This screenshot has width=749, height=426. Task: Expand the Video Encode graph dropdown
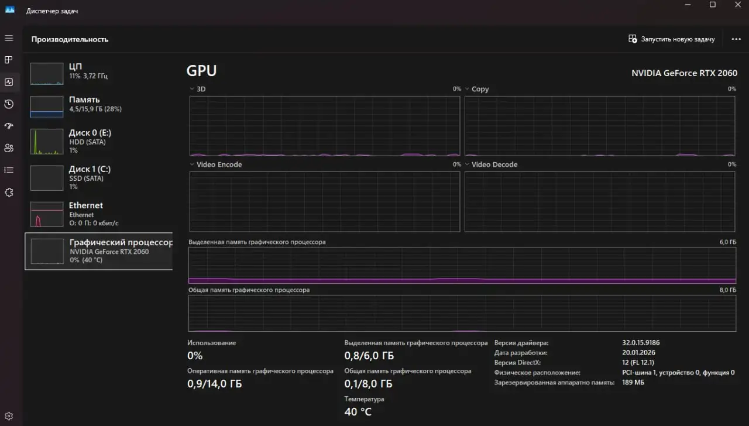(x=193, y=164)
